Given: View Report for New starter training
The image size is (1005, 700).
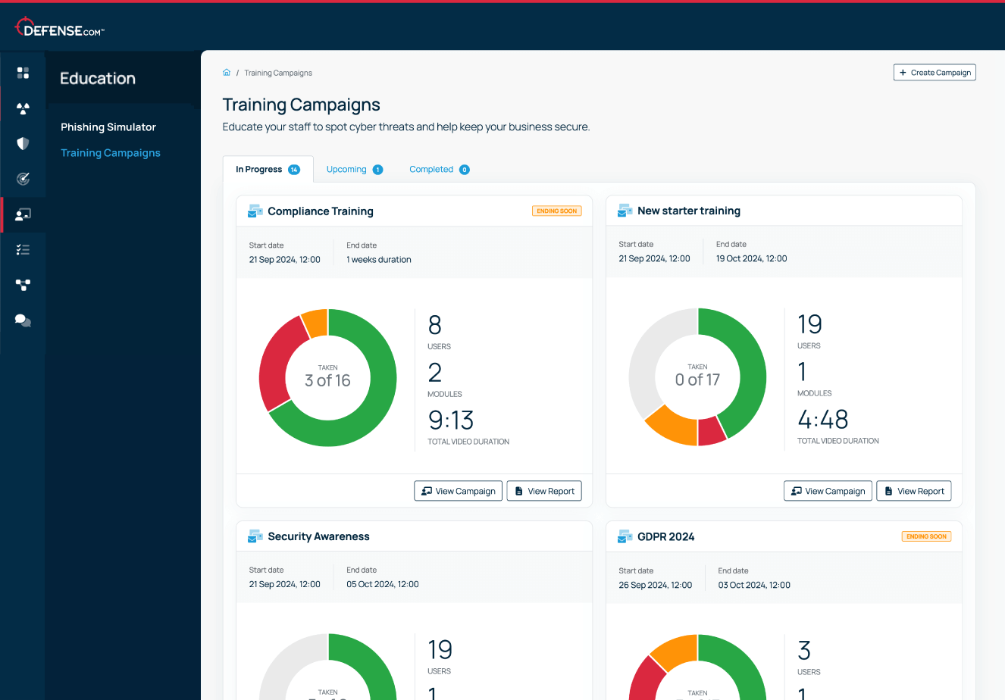Looking at the screenshot, I should pos(914,491).
